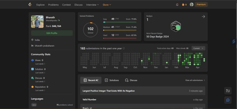The width and height of the screenshot is (237, 109).
Task: Open the notifications bell
Action: (177, 5)
